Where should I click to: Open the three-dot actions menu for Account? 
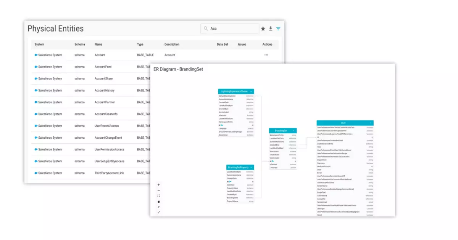266,55
